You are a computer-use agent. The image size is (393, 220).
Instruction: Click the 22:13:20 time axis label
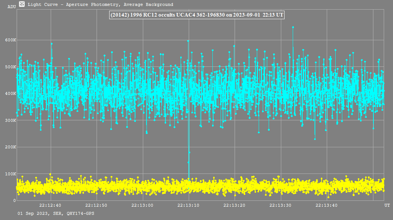click(235, 205)
